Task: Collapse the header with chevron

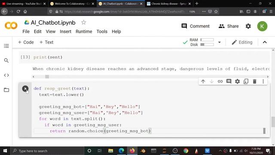Action: click(265, 42)
